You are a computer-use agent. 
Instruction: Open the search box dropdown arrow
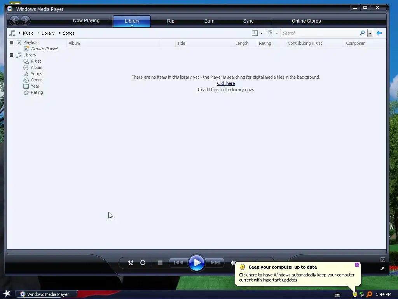370,33
